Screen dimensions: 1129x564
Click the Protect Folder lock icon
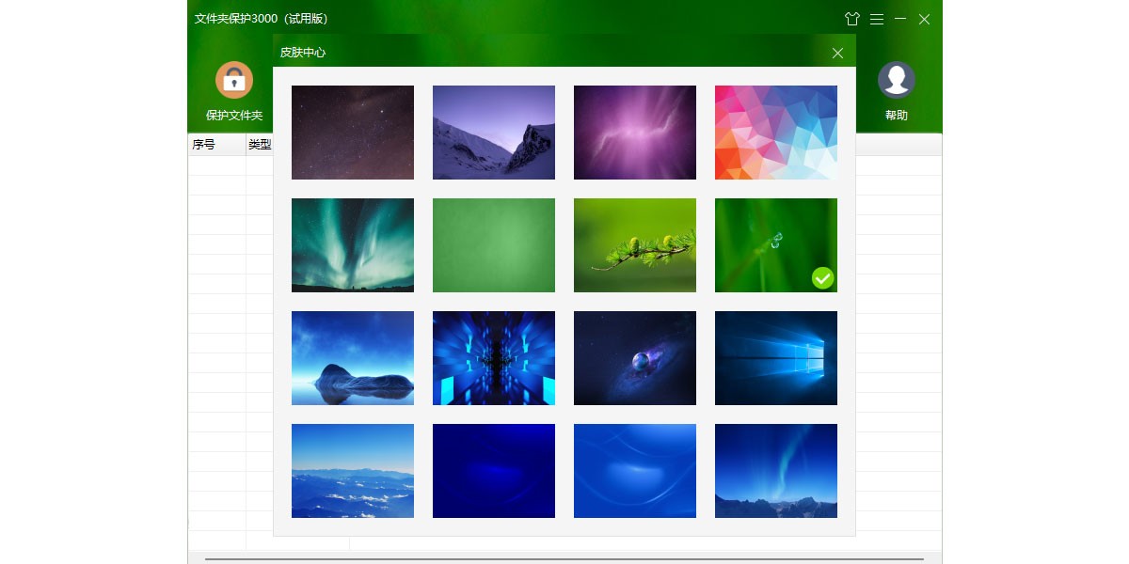[x=234, y=81]
